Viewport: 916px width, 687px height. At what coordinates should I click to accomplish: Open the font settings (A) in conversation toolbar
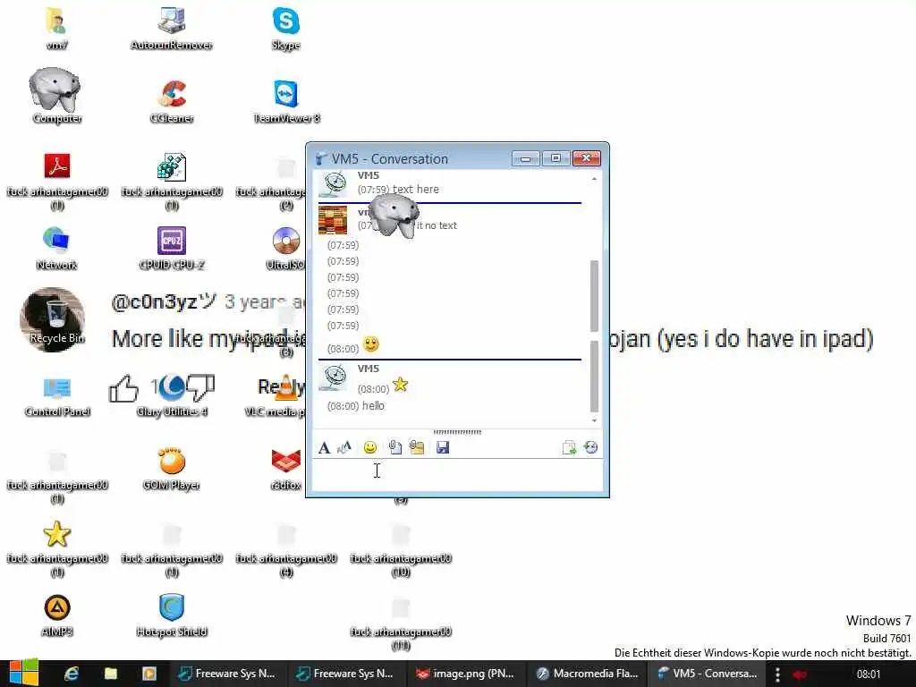point(324,447)
